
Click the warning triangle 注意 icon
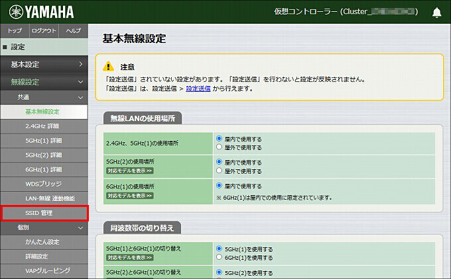coord(108,66)
